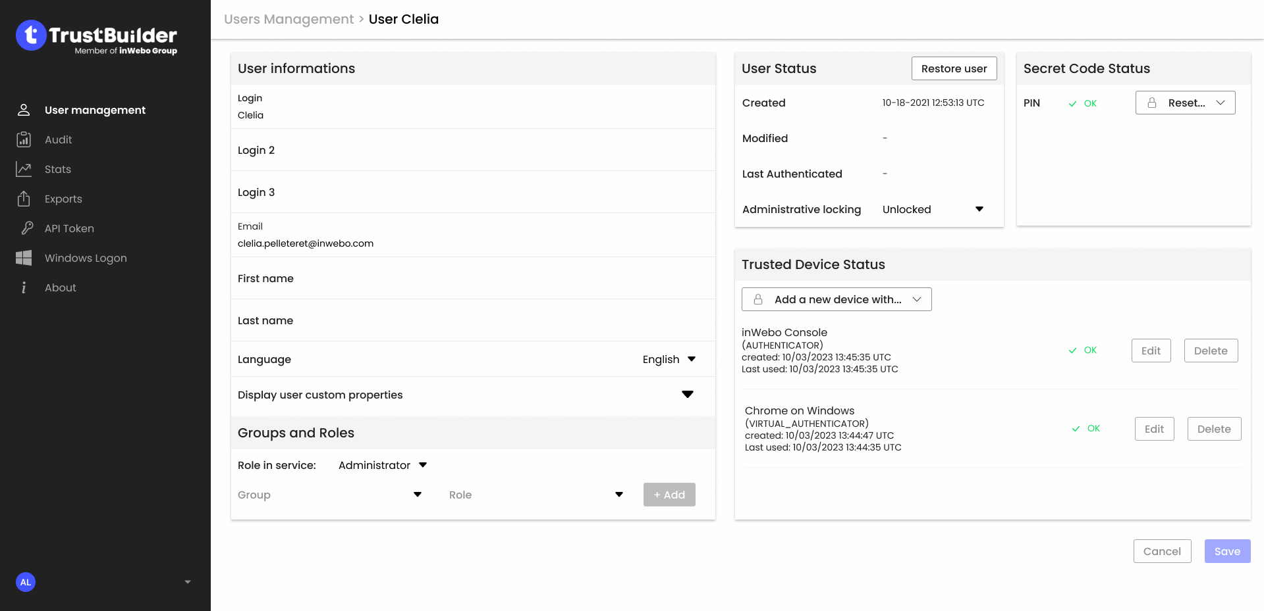Click the Restore user button
Viewport: 1264px width, 611px height.
tap(954, 68)
